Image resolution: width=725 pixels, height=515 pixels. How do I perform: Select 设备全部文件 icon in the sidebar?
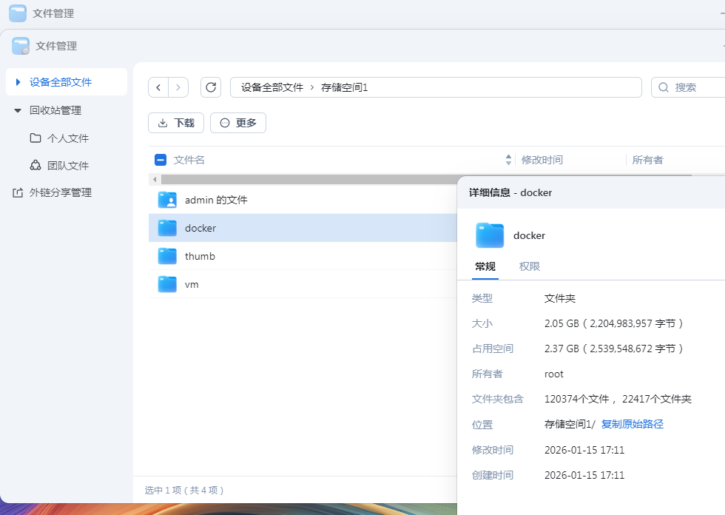click(x=18, y=82)
